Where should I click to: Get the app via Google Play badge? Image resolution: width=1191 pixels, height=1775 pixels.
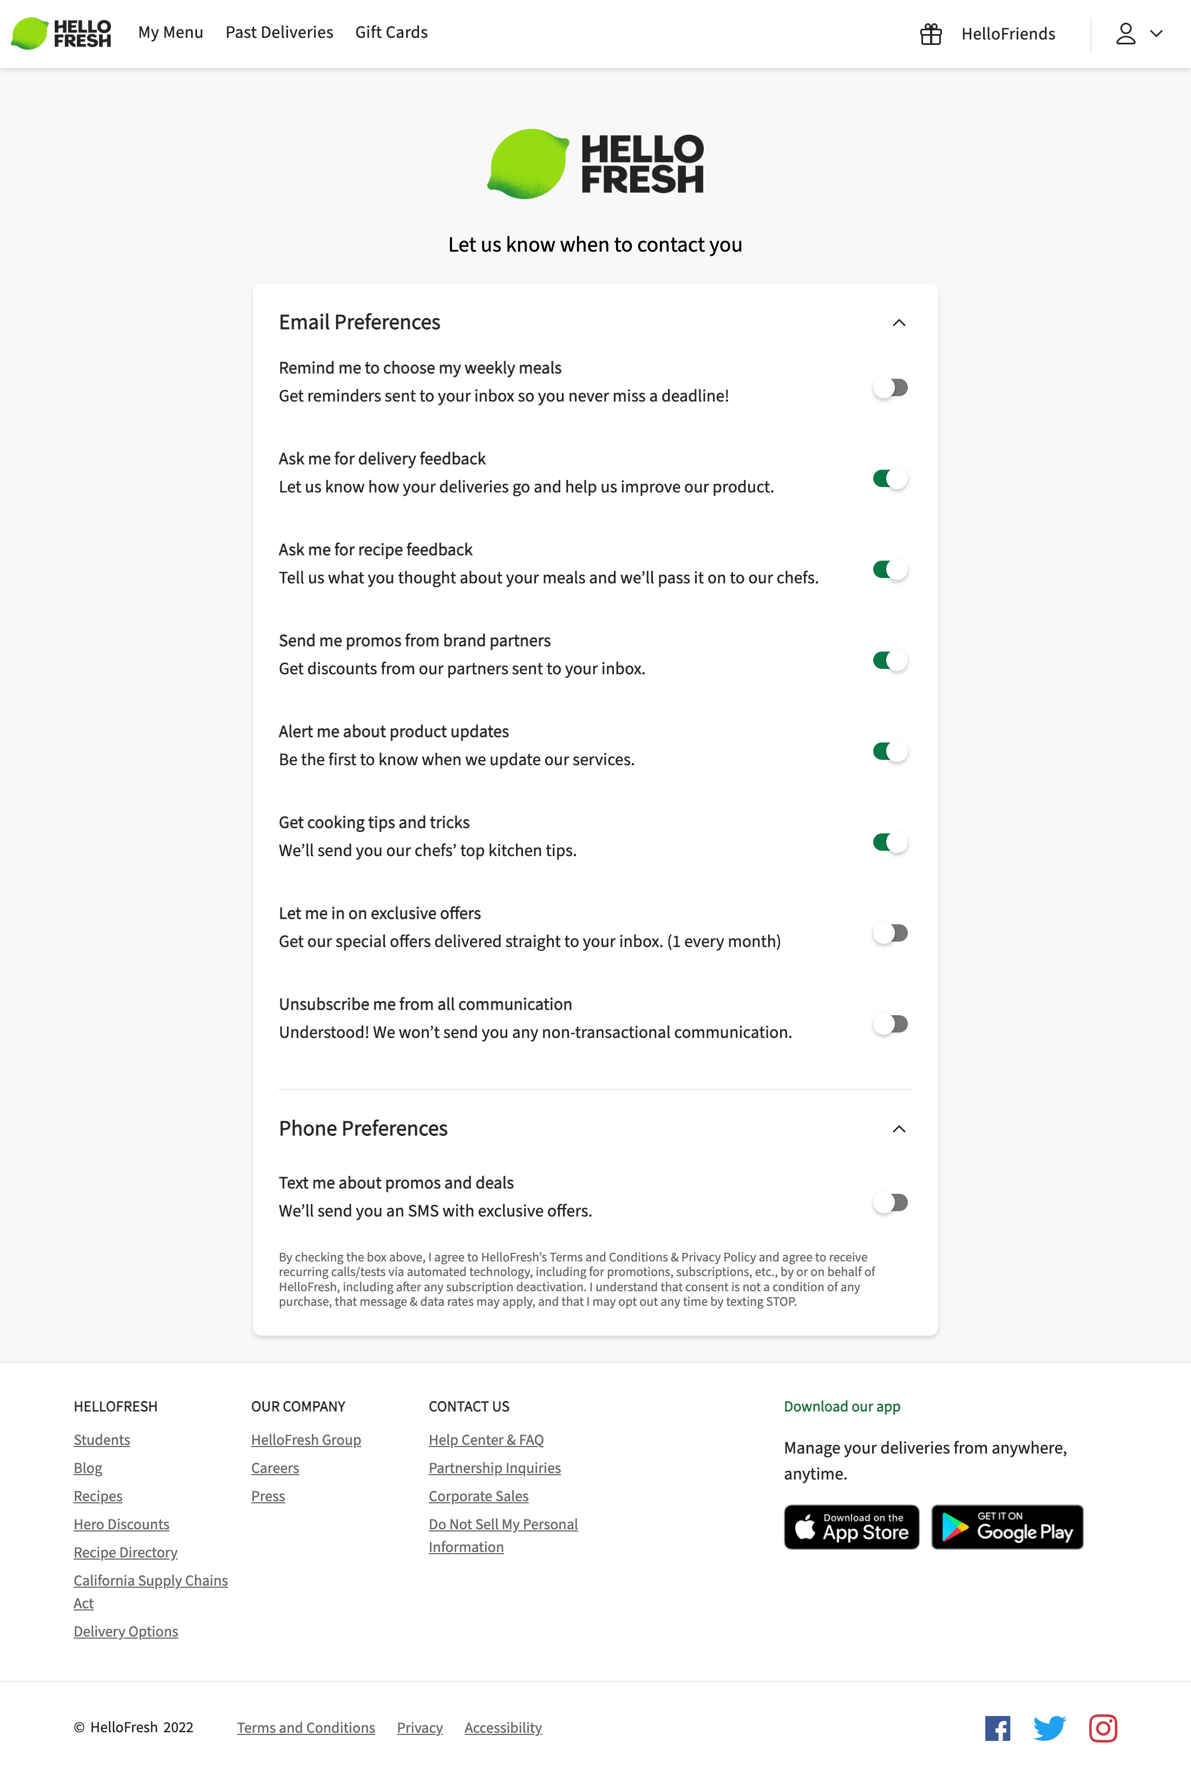[x=1007, y=1527]
